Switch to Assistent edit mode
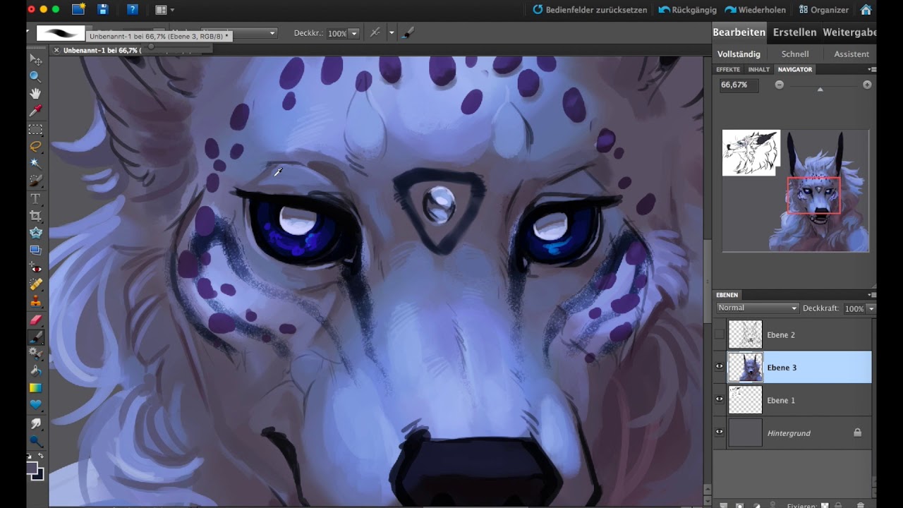Image resolution: width=903 pixels, height=508 pixels. (852, 54)
